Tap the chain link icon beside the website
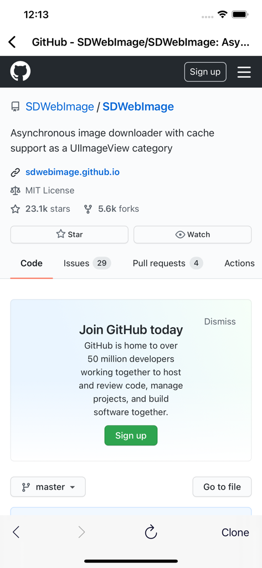 tap(15, 173)
